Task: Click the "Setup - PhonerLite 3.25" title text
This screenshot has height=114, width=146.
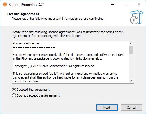Action: tap(27, 5)
